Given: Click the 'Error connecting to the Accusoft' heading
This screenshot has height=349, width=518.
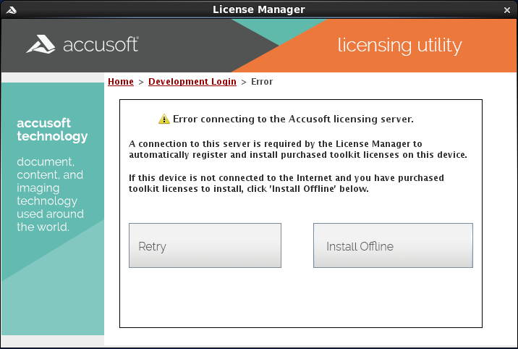Looking at the screenshot, I should (x=292, y=119).
